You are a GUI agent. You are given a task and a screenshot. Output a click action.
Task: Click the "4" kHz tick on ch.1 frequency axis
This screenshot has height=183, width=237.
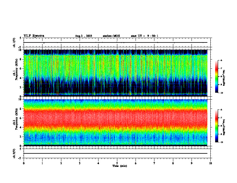point(21,78)
